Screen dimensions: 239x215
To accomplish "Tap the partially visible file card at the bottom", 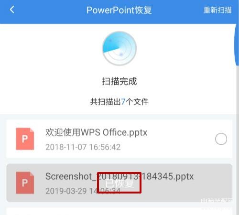I will (119, 211).
